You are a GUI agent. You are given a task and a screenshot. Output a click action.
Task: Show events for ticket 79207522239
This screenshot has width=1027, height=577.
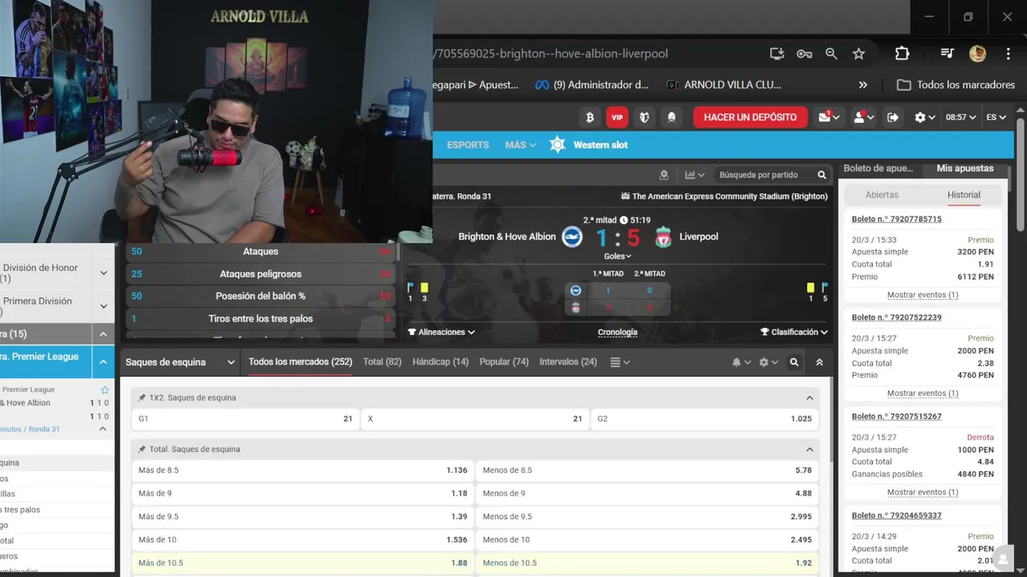tap(923, 393)
